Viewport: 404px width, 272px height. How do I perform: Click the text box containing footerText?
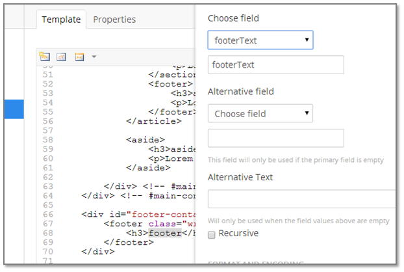(x=275, y=65)
